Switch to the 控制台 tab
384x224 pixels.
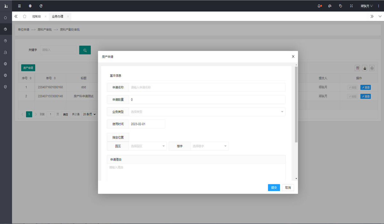tap(36, 16)
